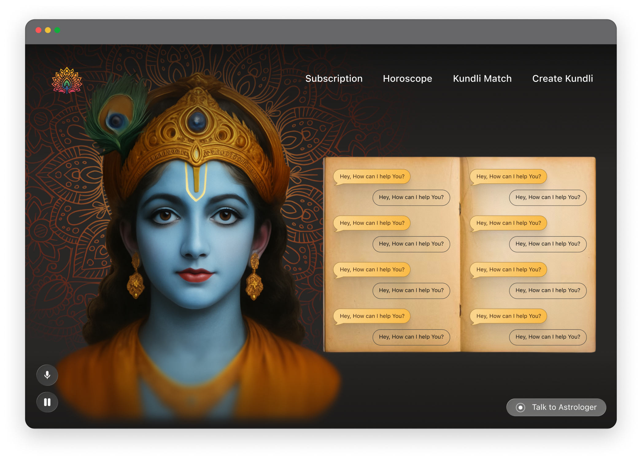Screen dimensions: 642x460
Task: Click the yellow minimize traffic light
Action: pyautogui.click(x=48, y=30)
